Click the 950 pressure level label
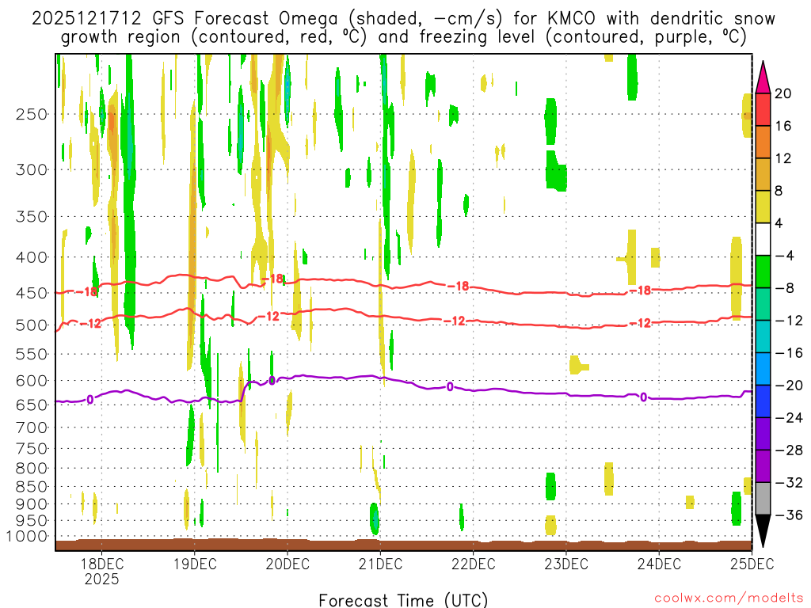Screen dimensions: 811x608 (32, 521)
